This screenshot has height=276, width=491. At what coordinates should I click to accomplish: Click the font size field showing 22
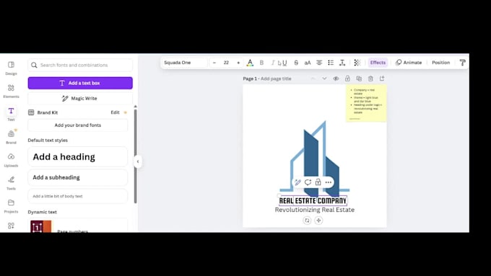tap(226, 63)
